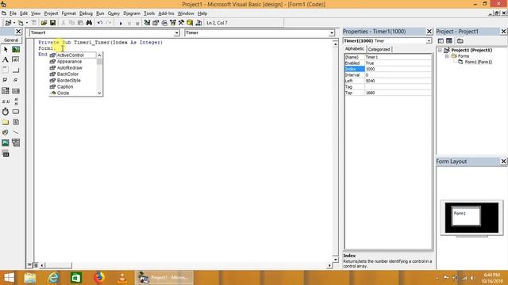The image size is (508, 285).
Task: Collapse the Forms folder node
Action: 447,56
